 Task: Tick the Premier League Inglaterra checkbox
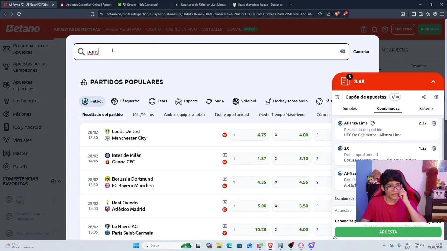(54, 216)
